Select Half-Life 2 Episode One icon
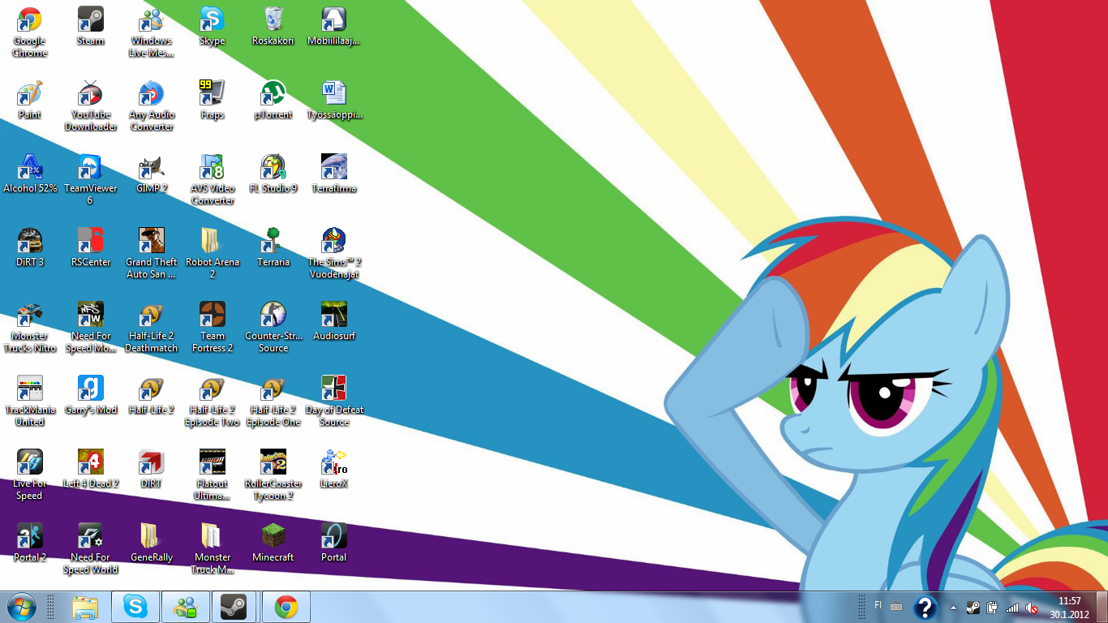Image resolution: width=1108 pixels, height=623 pixels. pyautogui.click(x=273, y=402)
